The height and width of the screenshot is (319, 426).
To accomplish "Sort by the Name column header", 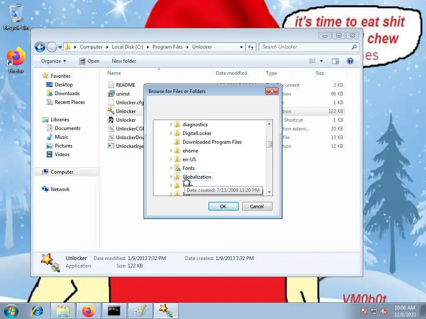I will point(158,73).
